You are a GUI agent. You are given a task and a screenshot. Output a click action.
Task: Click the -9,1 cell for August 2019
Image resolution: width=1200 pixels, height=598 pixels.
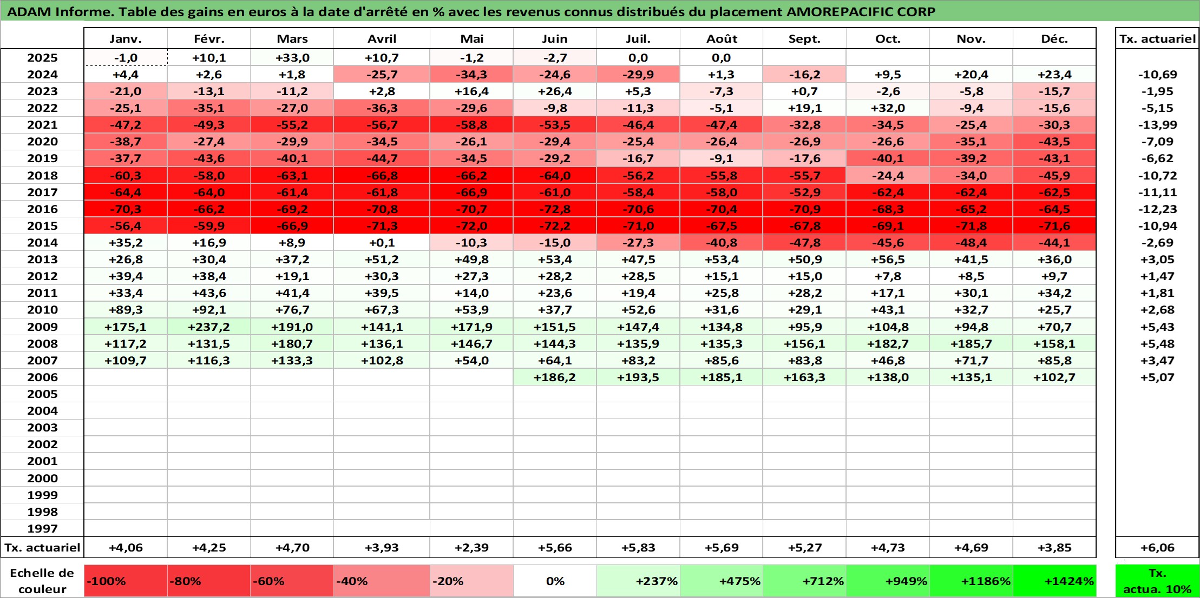coord(722,158)
